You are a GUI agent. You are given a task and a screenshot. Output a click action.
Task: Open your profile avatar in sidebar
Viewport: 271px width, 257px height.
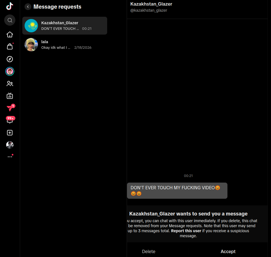tap(10, 145)
